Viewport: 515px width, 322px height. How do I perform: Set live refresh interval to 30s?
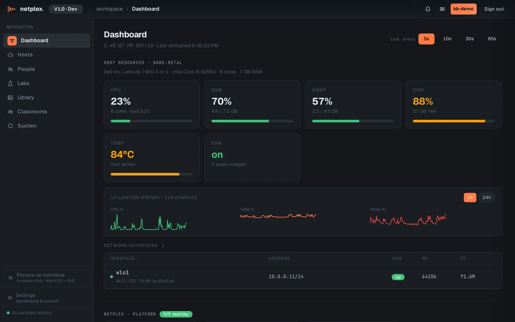click(x=470, y=39)
